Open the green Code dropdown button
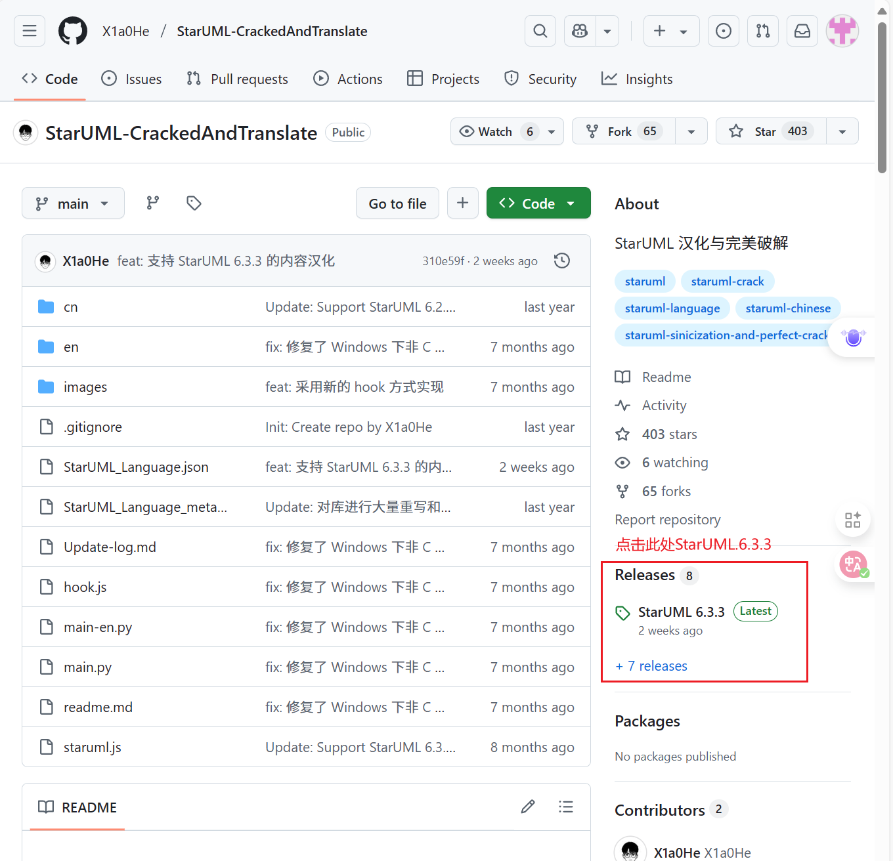The image size is (893, 861). click(538, 203)
